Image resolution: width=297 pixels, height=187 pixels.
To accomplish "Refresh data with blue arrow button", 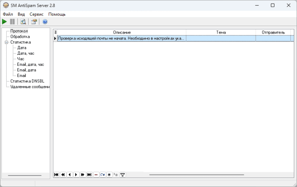I will click(x=103, y=174).
